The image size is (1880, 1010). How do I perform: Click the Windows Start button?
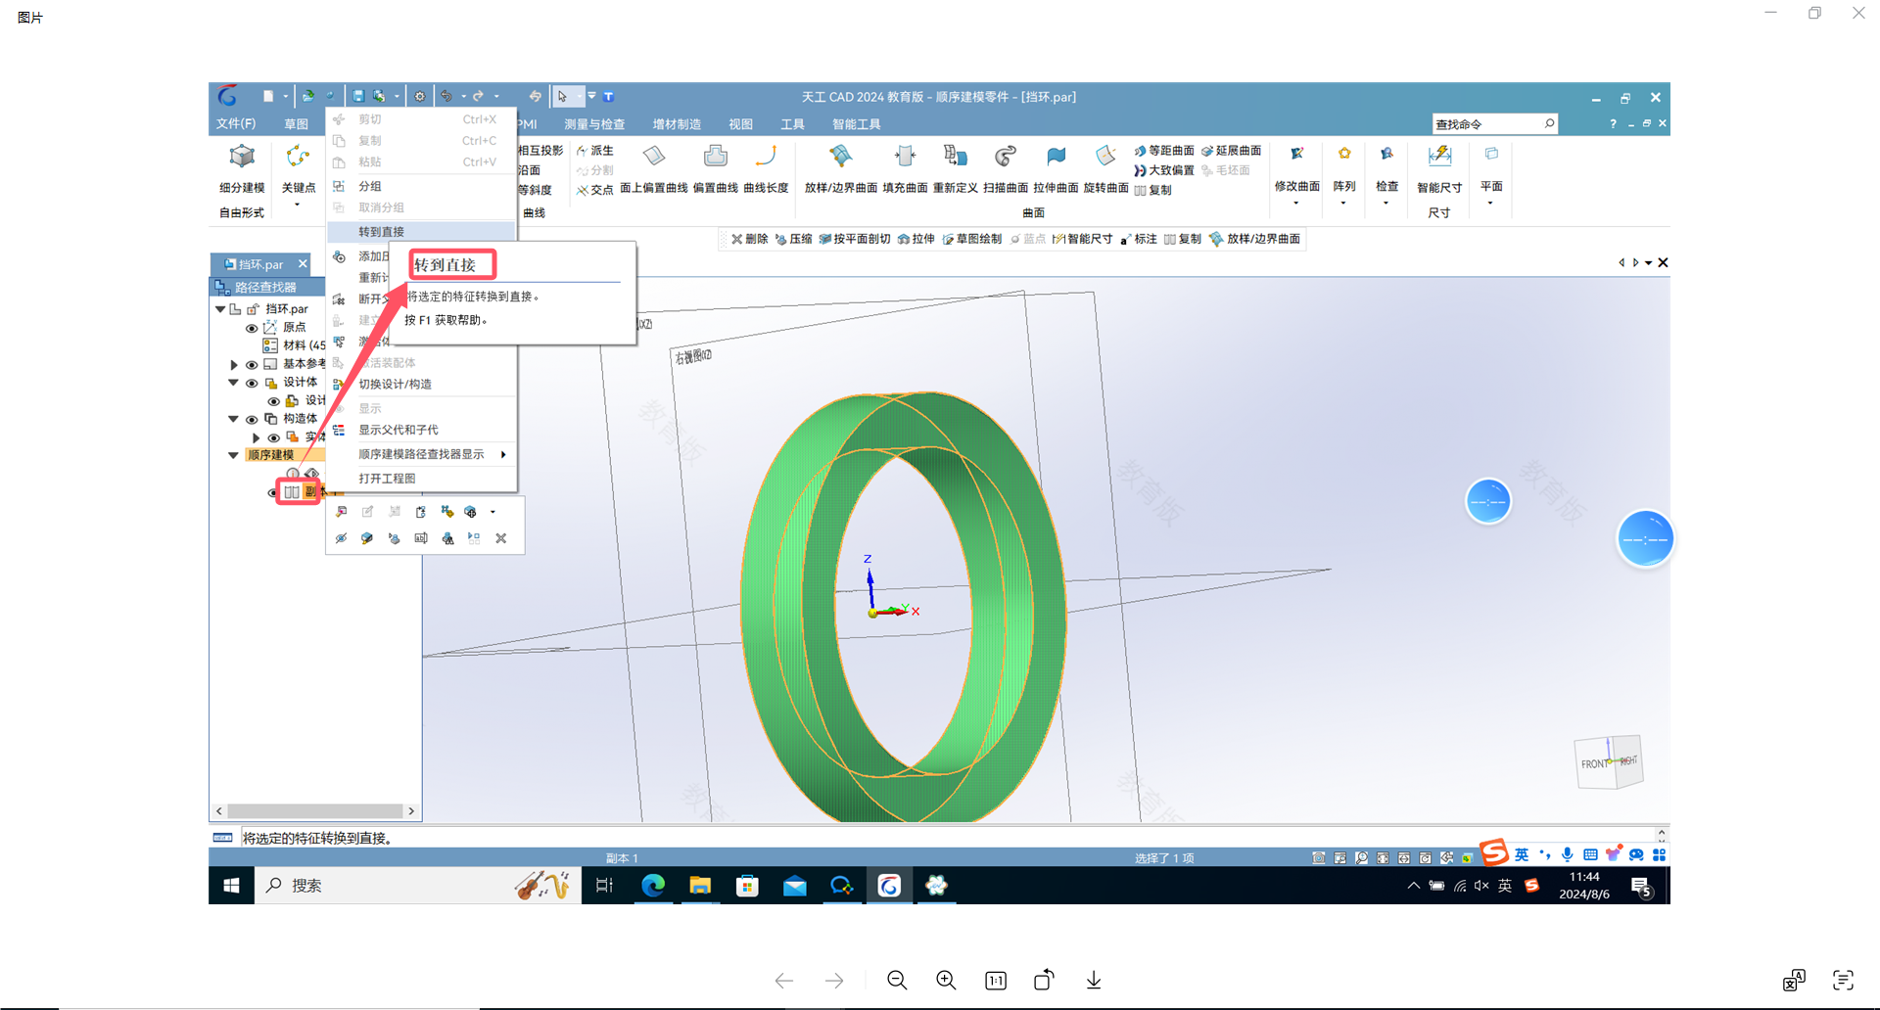coord(232,886)
